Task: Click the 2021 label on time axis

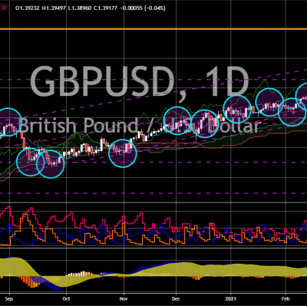Action: [231, 298]
